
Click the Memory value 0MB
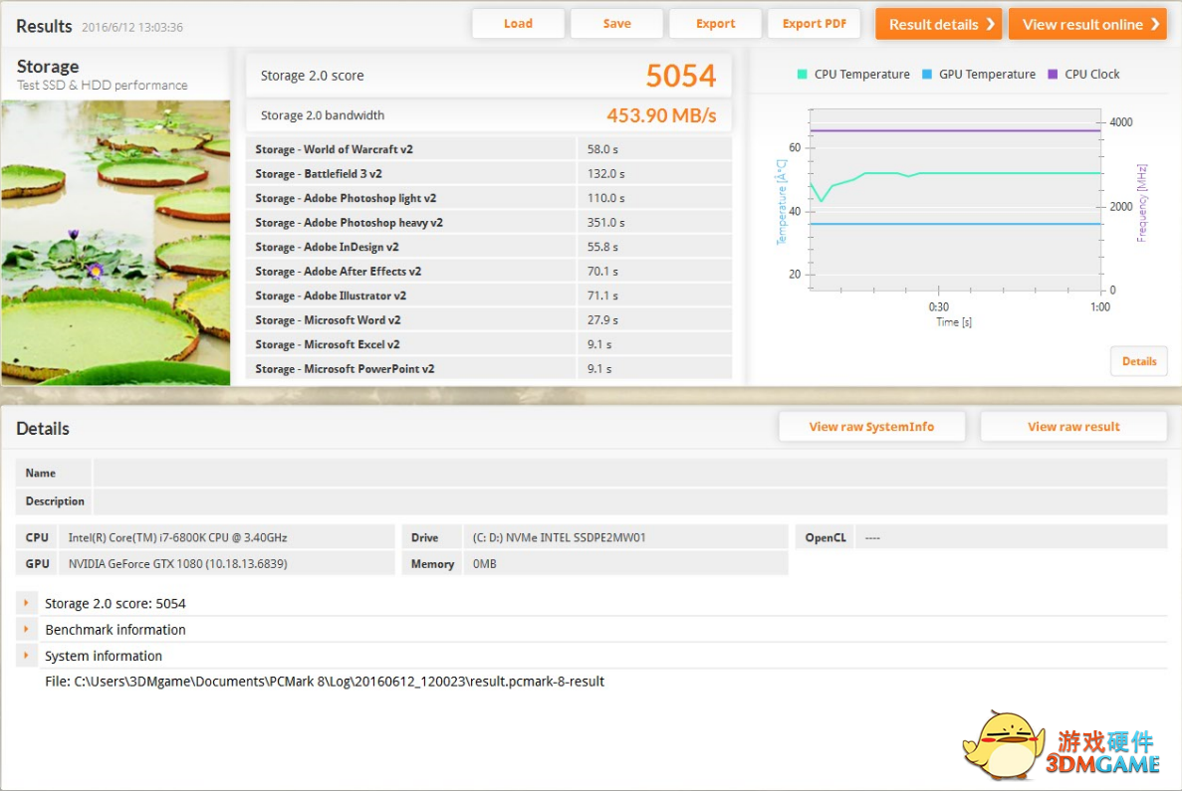[x=485, y=563]
